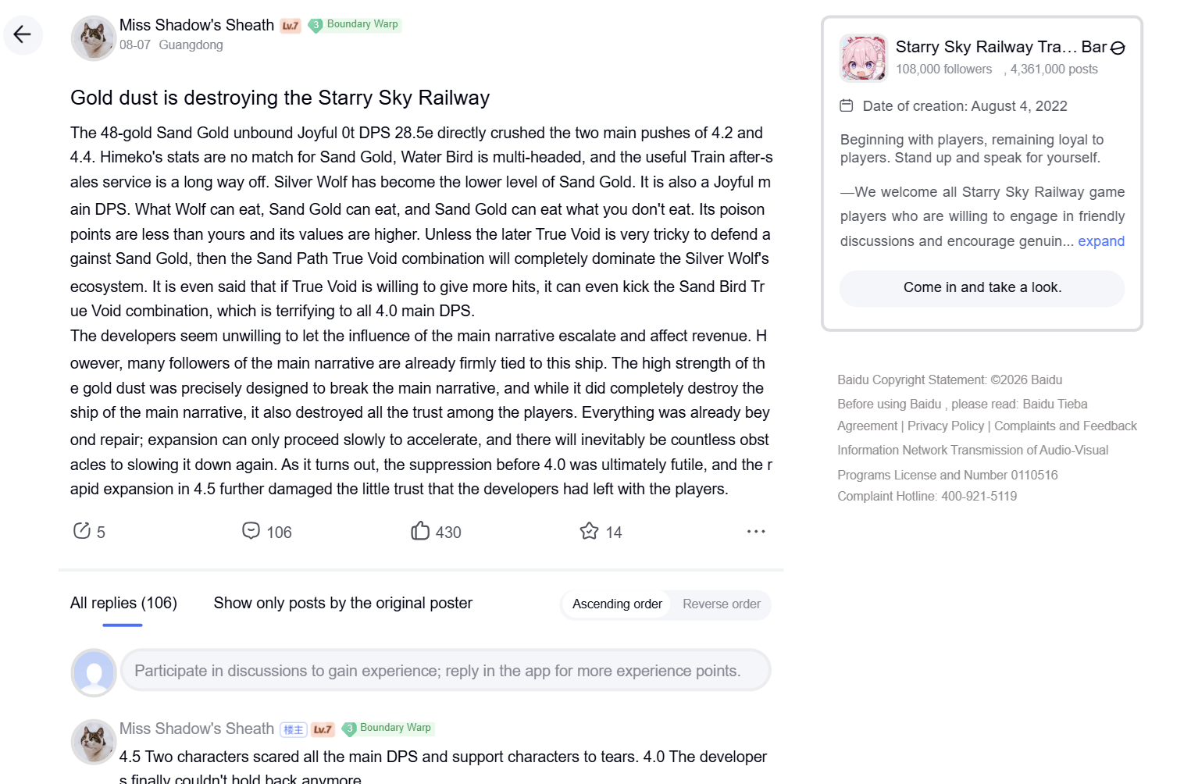Viewport: 1191px width, 784px height.
Task: Switch to Reverse order sorting
Action: point(722,604)
